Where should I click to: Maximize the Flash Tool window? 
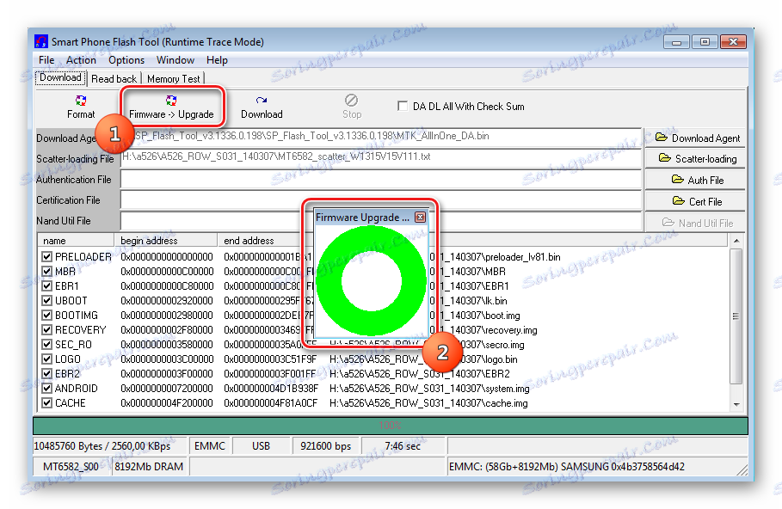coord(705,42)
